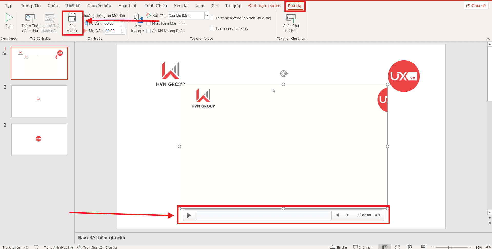Image resolution: width=492 pixels, height=249 pixels.
Task: Click the video seek progress bar
Action: 263,215
